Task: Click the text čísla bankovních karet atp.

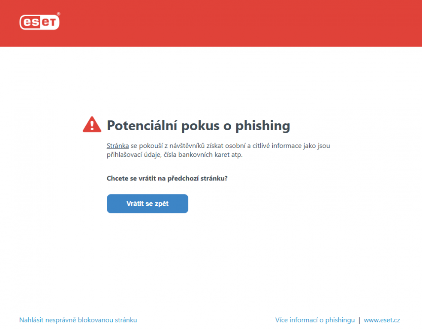Action: pyautogui.click(x=203, y=155)
